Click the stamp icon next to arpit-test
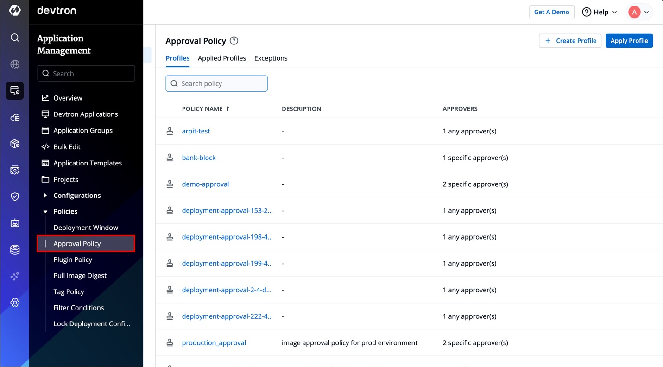Image resolution: width=663 pixels, height=367 pixels. pos(170,131)
